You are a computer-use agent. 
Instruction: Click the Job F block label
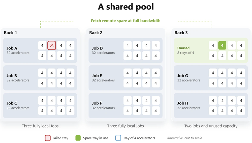(x=97, y=103)
